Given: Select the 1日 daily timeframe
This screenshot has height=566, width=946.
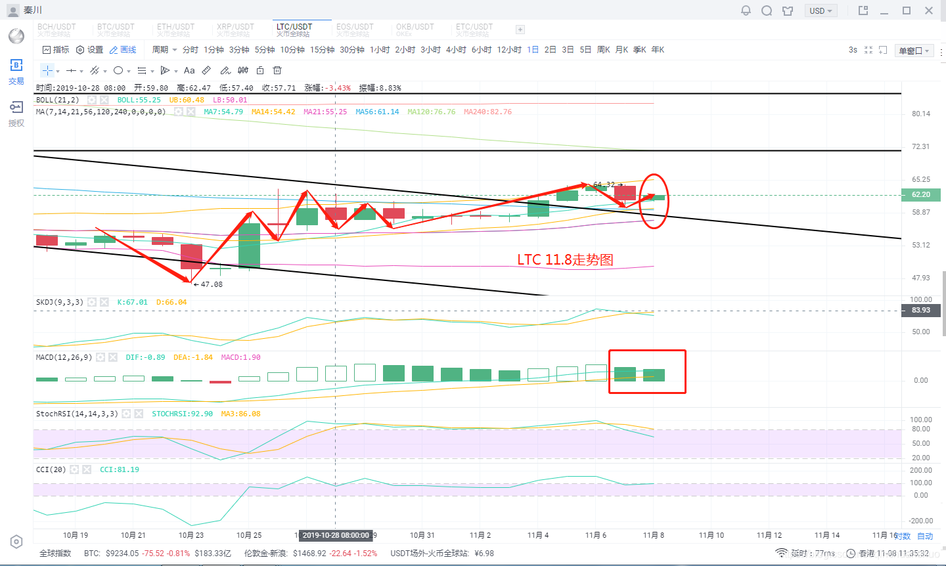Looking at the screenshot, I should (x=533, y=50).
